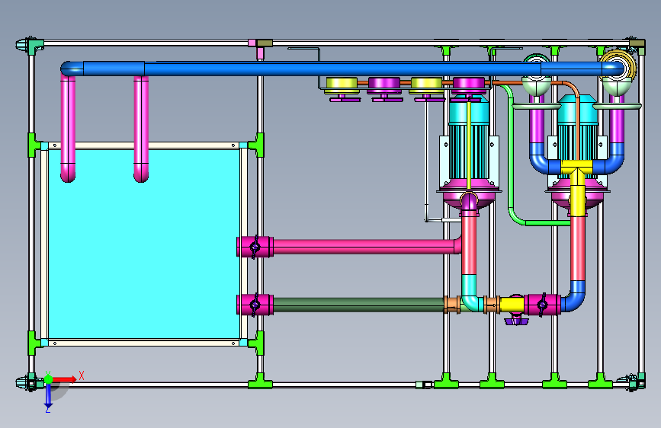Pick the leftmost pink drop pipe into tank
The height and width of the screenshot is (428, 661).
(x=68, y=129)
